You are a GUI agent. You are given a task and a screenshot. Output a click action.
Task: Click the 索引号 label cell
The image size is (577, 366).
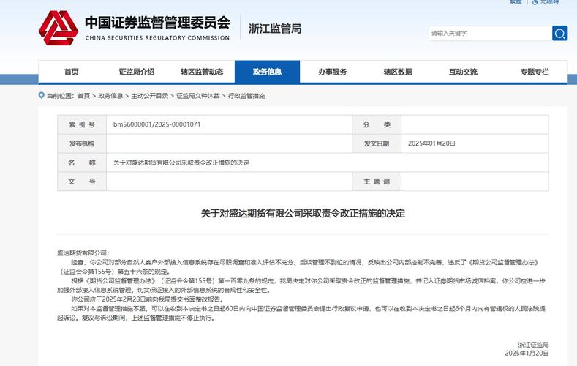click(x=82, y=124)
